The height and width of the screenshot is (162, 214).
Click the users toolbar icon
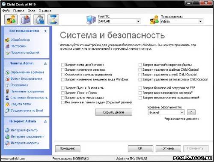pyautogui.click(x=11, y=19)
